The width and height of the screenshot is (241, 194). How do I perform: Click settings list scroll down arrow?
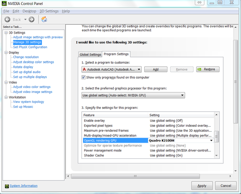[216, 155]
